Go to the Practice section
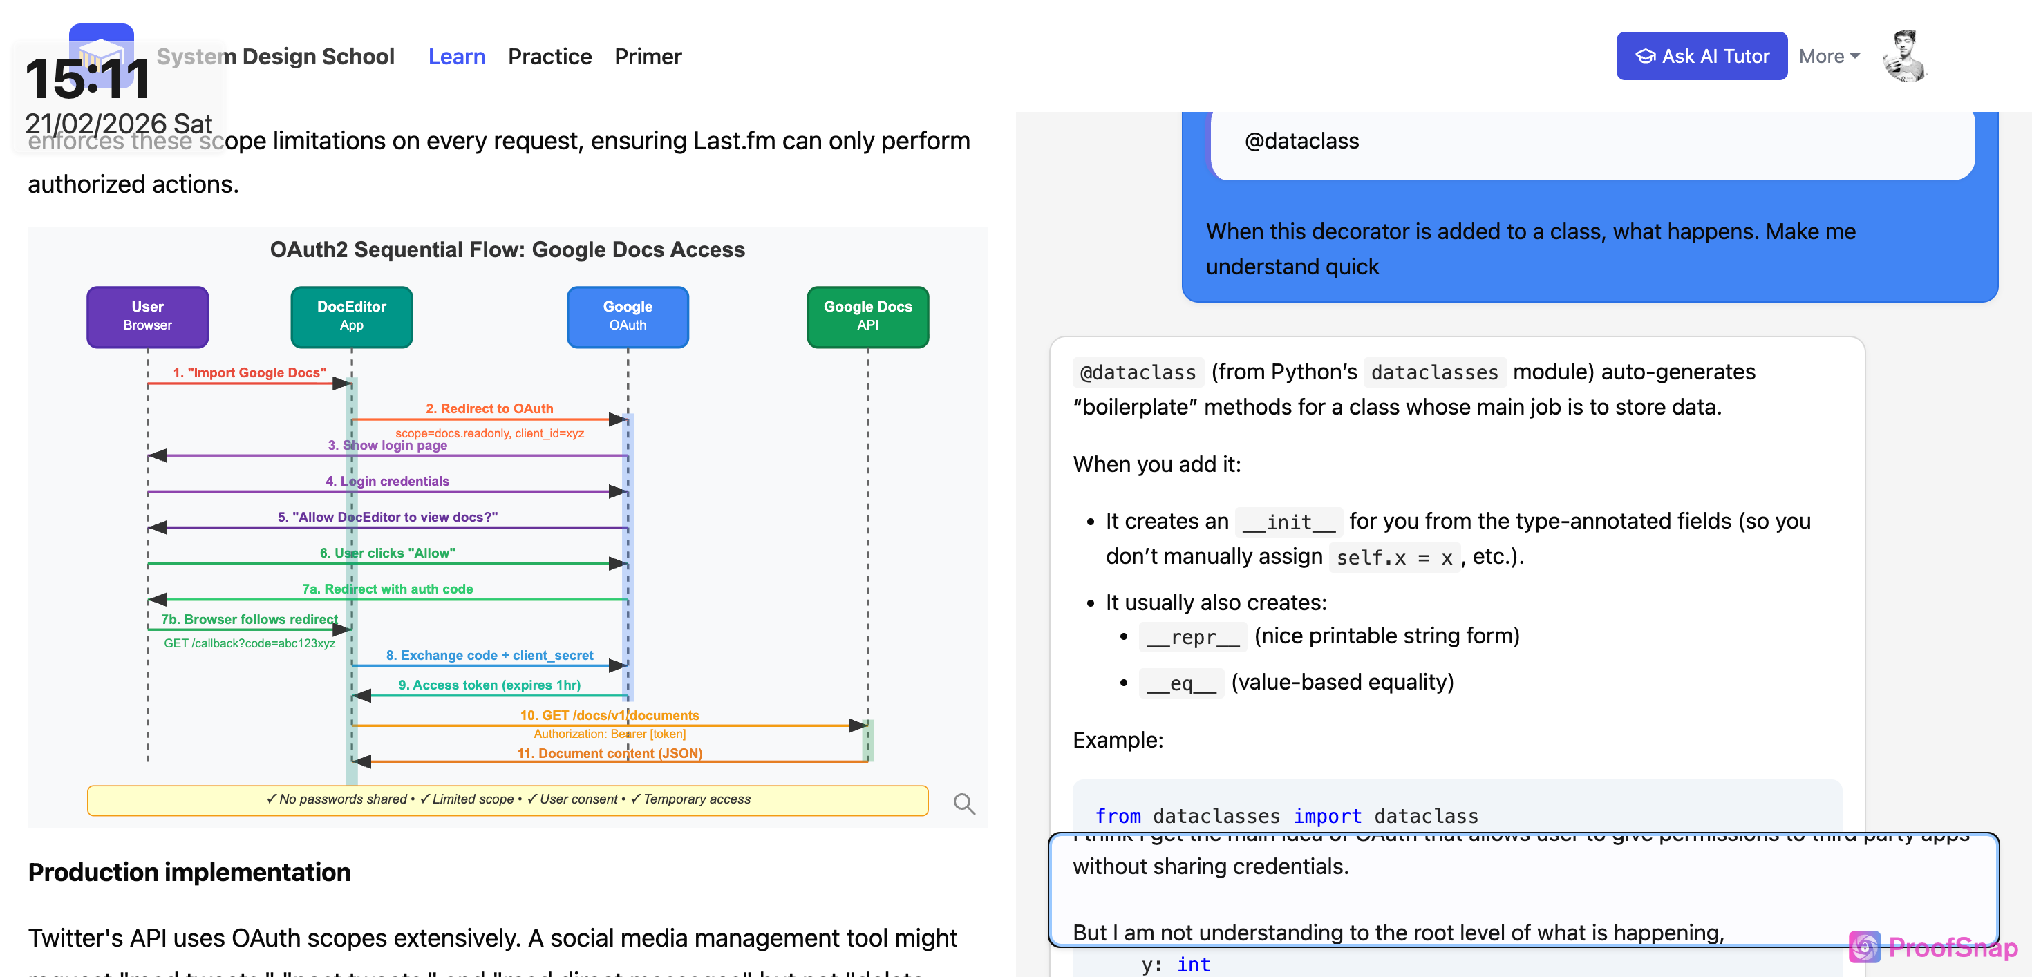 [x=549, y=57]
